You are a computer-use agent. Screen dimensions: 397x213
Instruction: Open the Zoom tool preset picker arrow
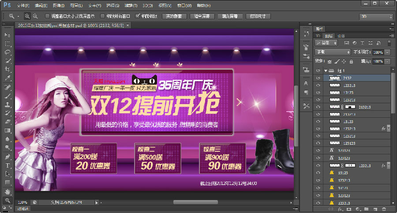tap(18, 16)
